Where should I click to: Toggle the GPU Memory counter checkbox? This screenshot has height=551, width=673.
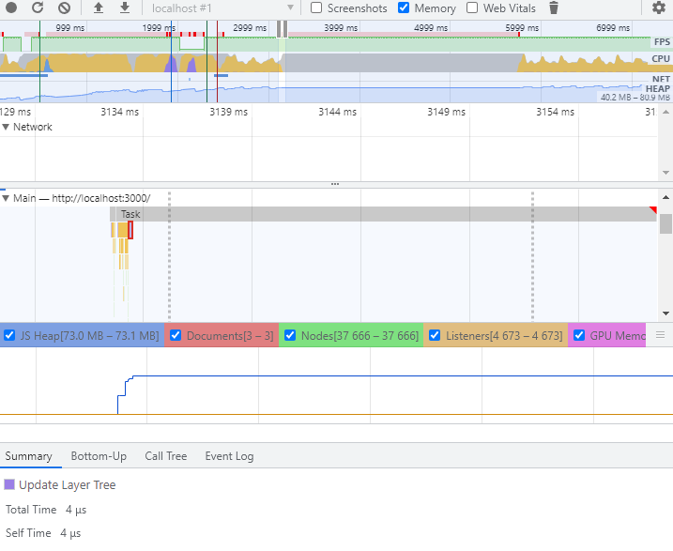579,335
